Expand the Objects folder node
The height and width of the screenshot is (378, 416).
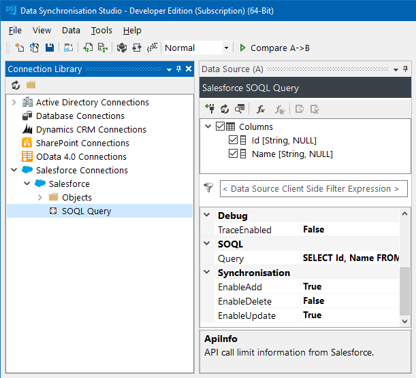pos(39,197)
